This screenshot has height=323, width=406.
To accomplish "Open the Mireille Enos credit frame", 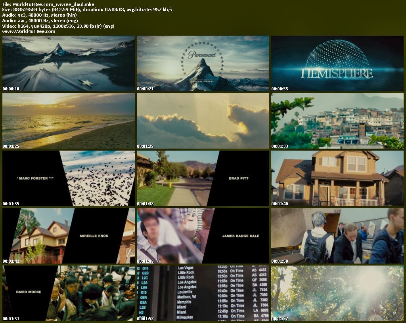I will click(x=69, y=236).
